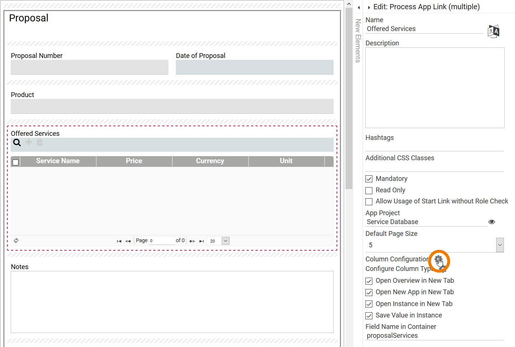Enable the Read Only setting
The image size is (515, 347).
pyautogui.click(x=369, y=190)
